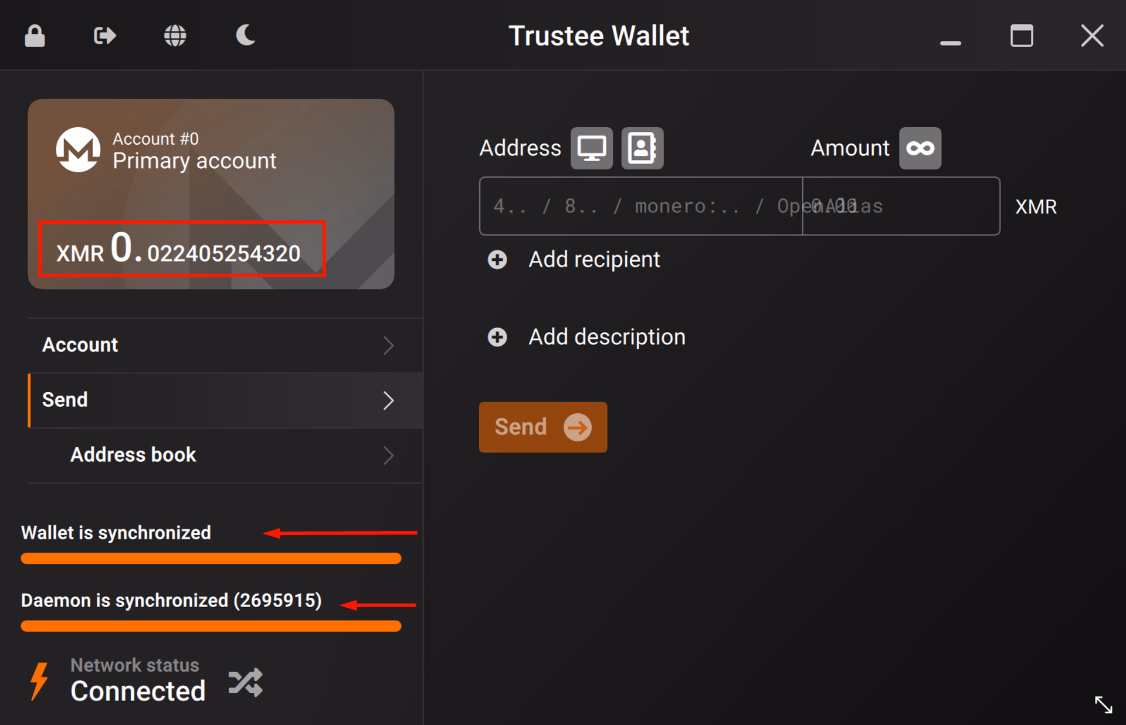Open the Account menu item
Image resolution: width=1126 pixels, height=725 pixels.
(x=225, y=345)
